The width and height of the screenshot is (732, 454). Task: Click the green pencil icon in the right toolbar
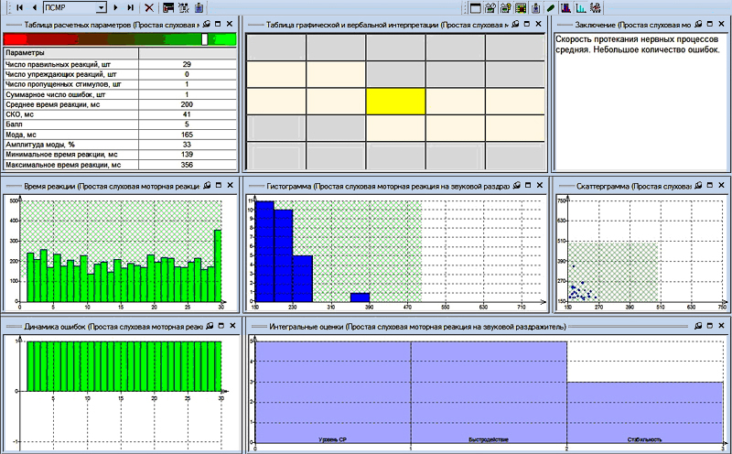[x=551, y=8]
